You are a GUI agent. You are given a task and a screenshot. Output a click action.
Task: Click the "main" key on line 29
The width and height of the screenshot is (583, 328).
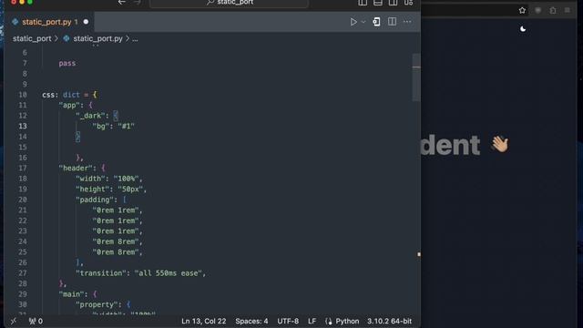point(71,294)
